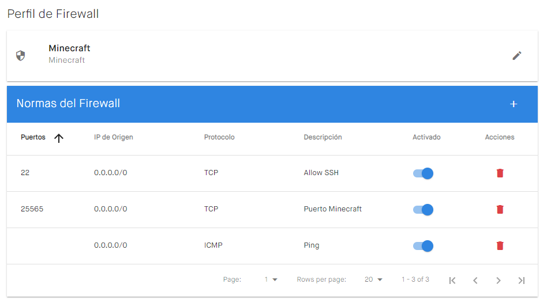Click TCP protocol in Puerto Minecraft row
Image resolution: width=551 pixels, height=303 pixels.
211,209
